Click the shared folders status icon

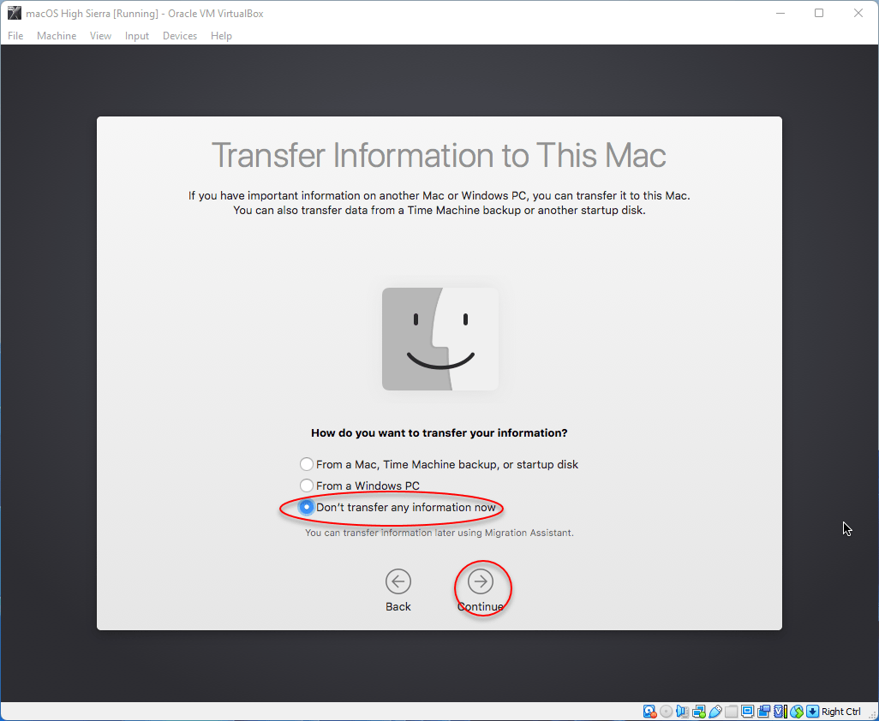731,712
